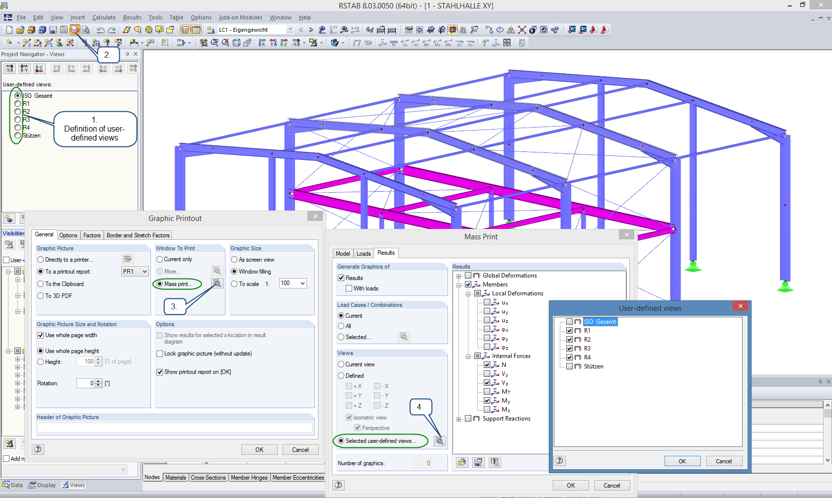Toggle the Vy internal force diagram toolbar icon

point(405,43)
